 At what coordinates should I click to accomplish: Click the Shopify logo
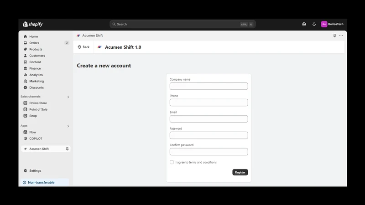[x=33, y=24]
